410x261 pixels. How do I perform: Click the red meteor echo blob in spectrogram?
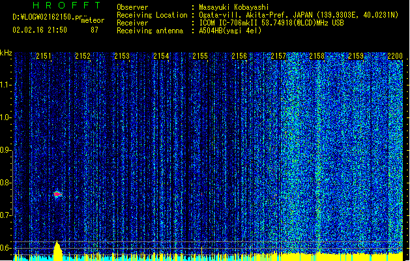pos(57,194)
